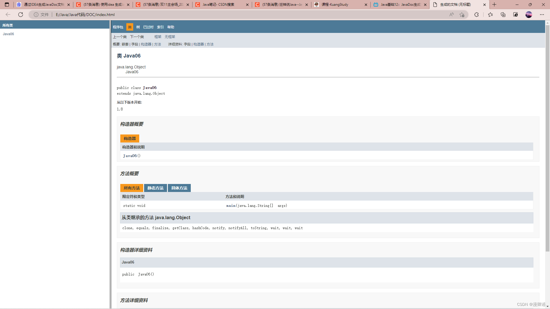Screen dimensions: 550x309
Task: Click the 框架 link
Action: (x=158, y=37)
